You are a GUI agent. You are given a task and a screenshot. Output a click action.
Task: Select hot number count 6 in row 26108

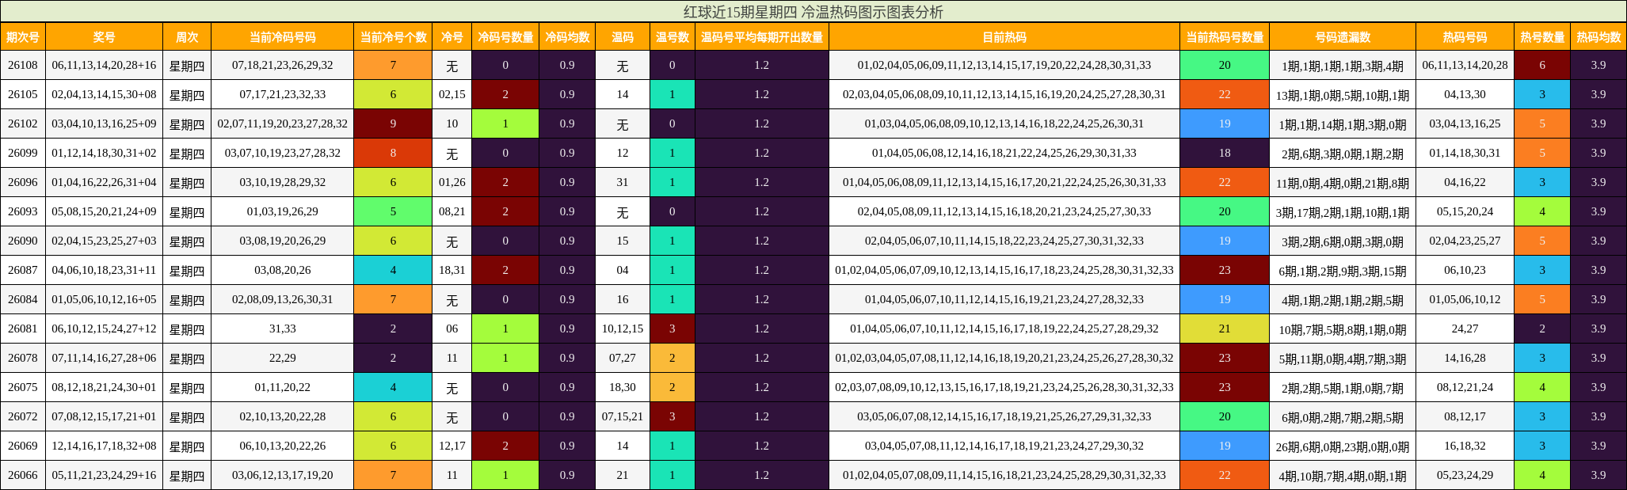1542,65
